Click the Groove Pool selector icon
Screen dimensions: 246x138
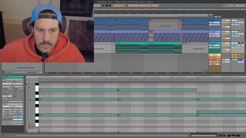tap(2, 72)
